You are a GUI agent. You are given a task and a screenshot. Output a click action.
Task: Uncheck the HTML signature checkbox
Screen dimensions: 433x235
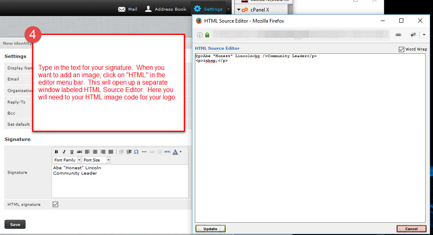(x=56, y=204)
